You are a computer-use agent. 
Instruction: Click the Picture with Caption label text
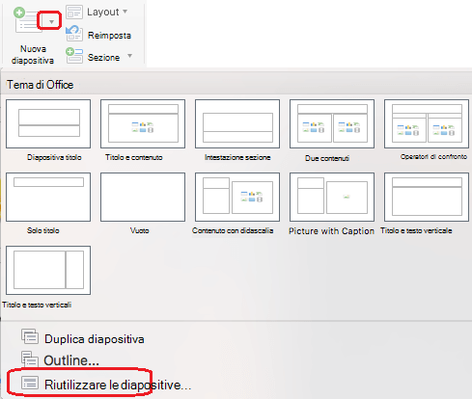tap(331, 231)
